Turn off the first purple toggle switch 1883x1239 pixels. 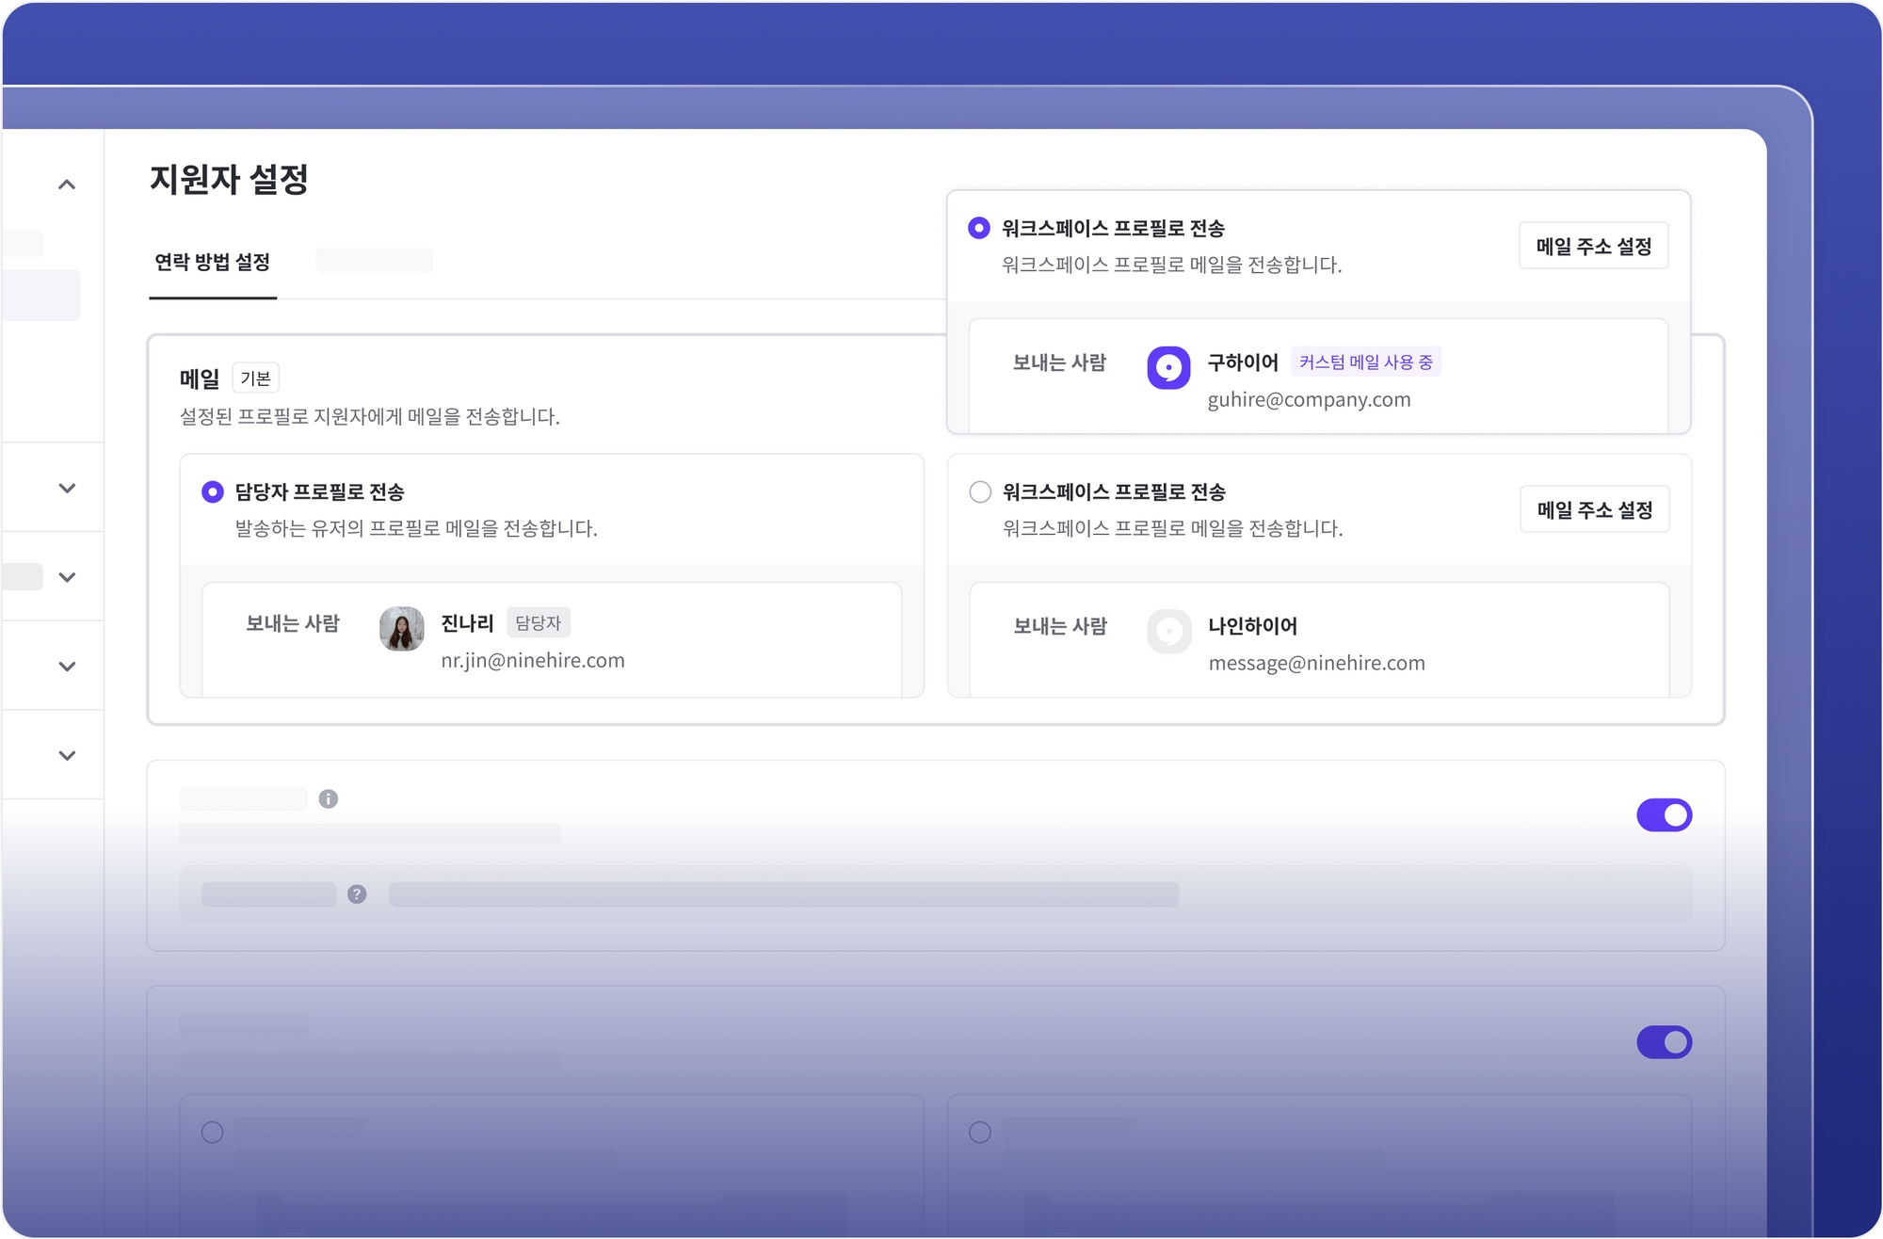click(x=1664, y=814)
